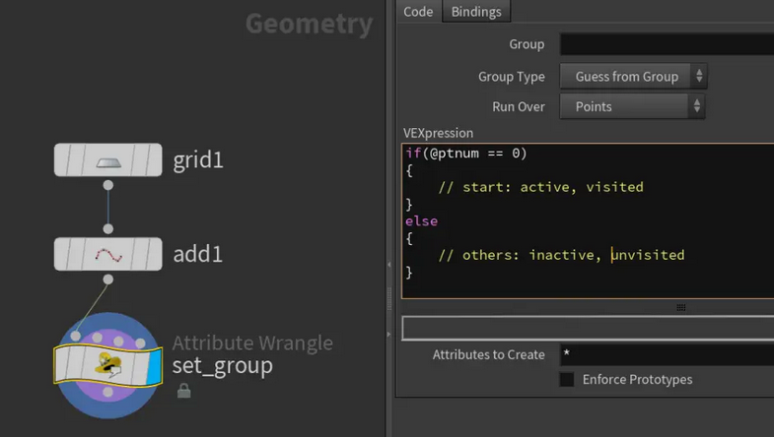This screenshot has width=774, height=437.
Task: Click the Group input field
Action: coord(667,44)
